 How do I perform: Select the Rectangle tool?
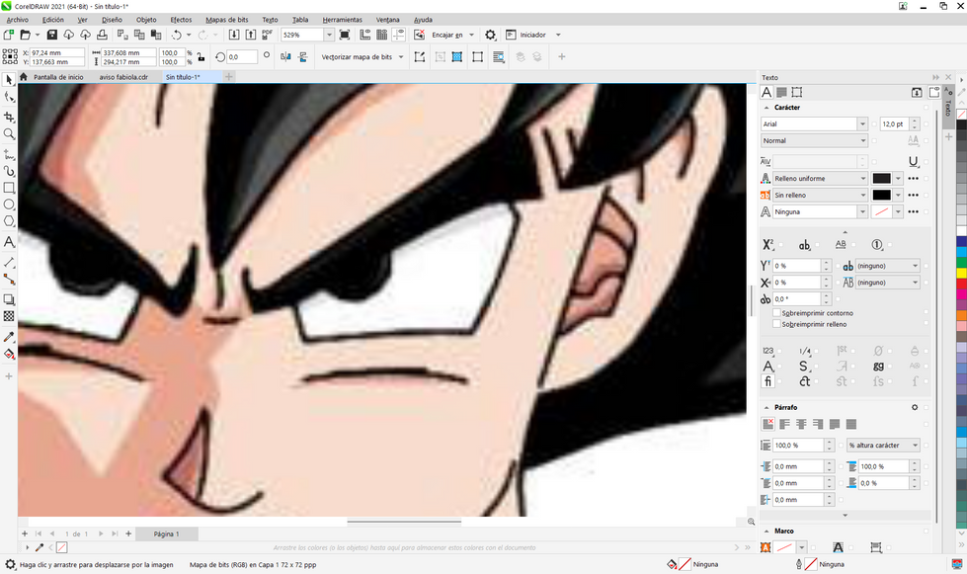pyautogui.click(x=9, y=188)
